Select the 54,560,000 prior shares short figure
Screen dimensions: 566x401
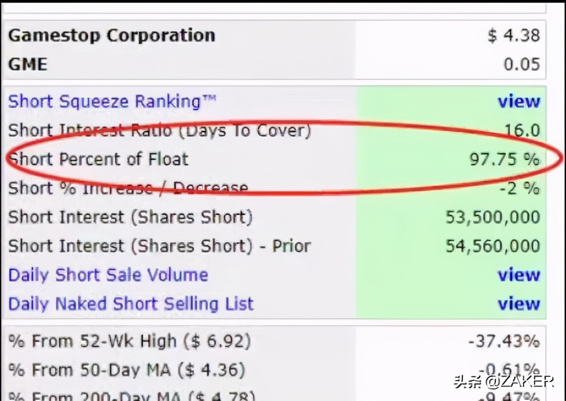click(492, 246)
